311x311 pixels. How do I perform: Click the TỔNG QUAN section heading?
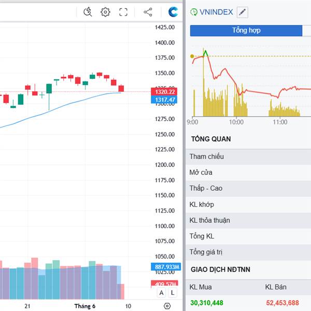pos(211,139)
